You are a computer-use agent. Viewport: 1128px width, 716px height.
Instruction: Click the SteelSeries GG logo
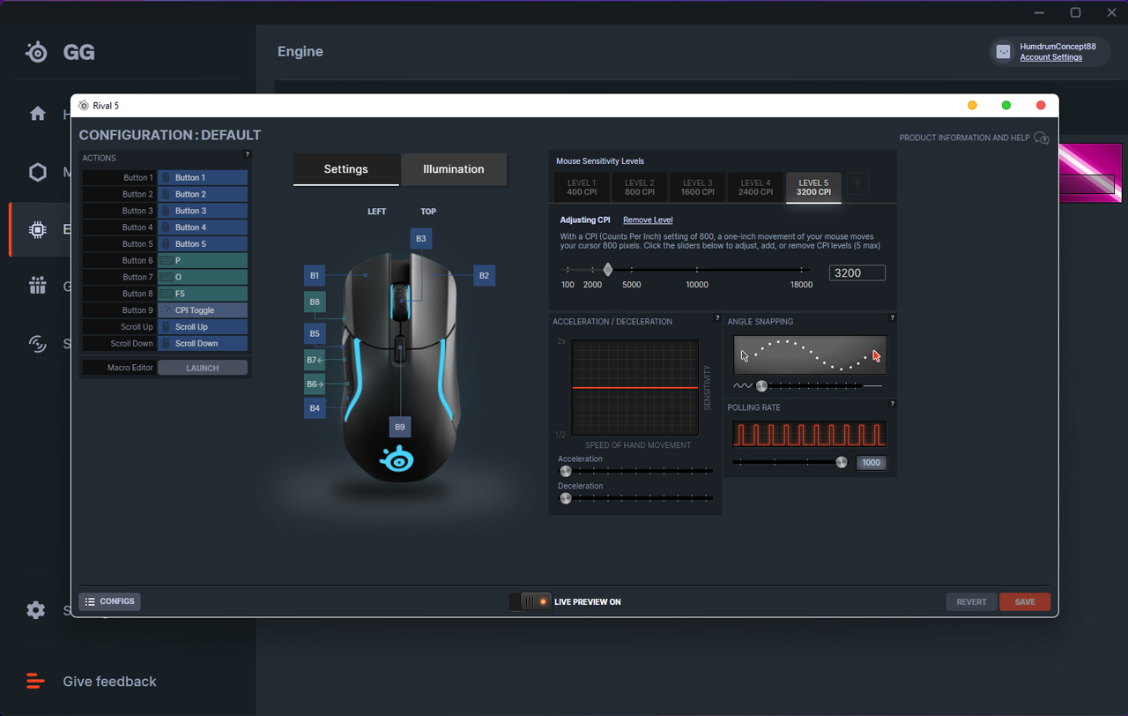pos(37,52)
